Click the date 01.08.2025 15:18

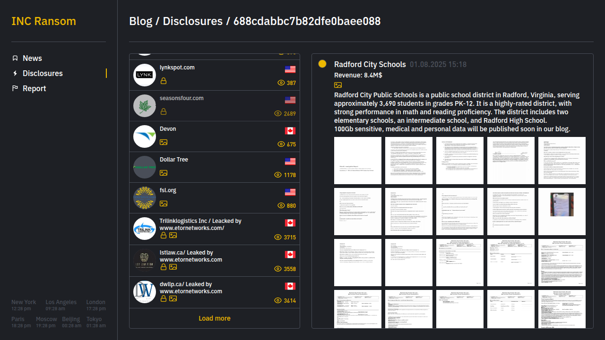click(x=438, y=64)
